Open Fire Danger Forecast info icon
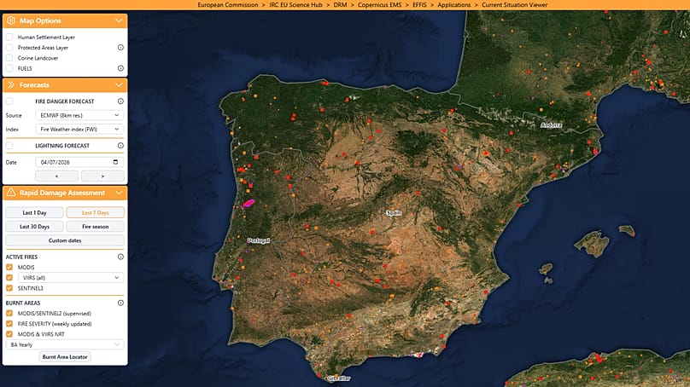690x387 pixels. coord(120,101)
